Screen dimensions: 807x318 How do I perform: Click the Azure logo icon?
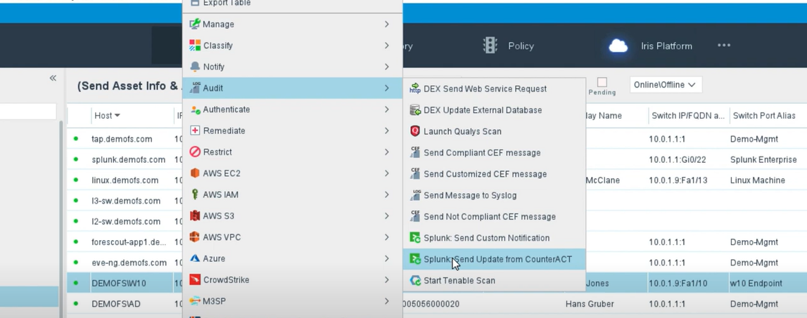click(195, 258)
